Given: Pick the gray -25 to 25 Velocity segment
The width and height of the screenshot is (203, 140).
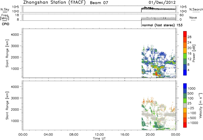Looking at the screenshot, I should (185, 106).
